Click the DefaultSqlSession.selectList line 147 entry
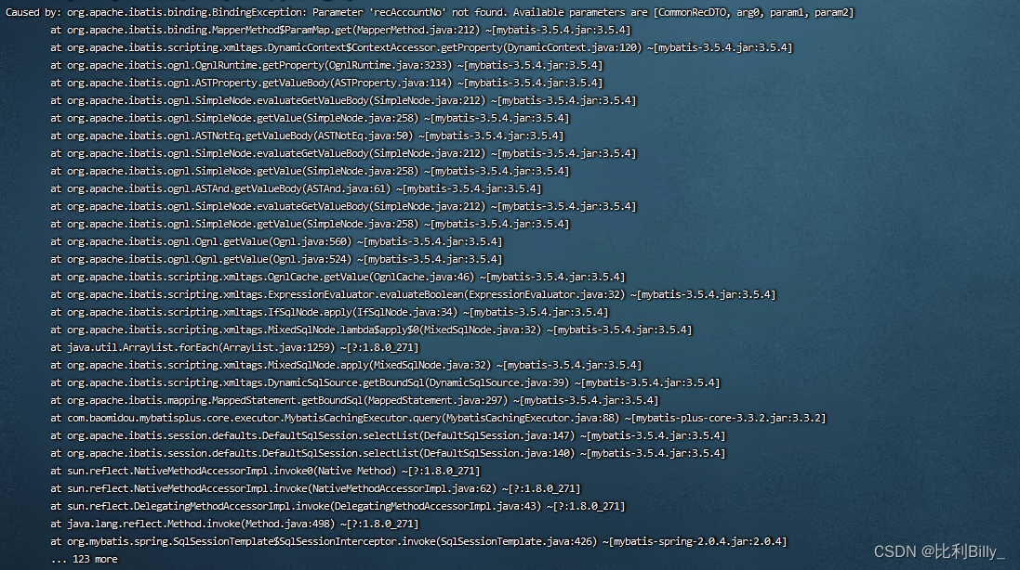This screenshot has height=570, width=1020. 388,435
